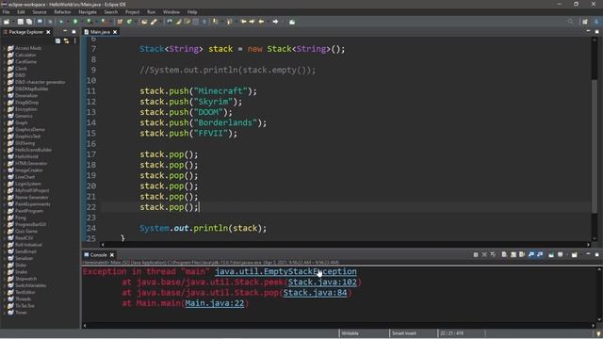603x339 pixels.
Task: Click the Open Type folder toolbar icon
Action: [x=144, y=22]
